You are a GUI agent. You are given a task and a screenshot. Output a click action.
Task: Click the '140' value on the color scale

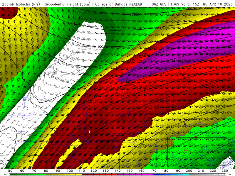(117, 171)
